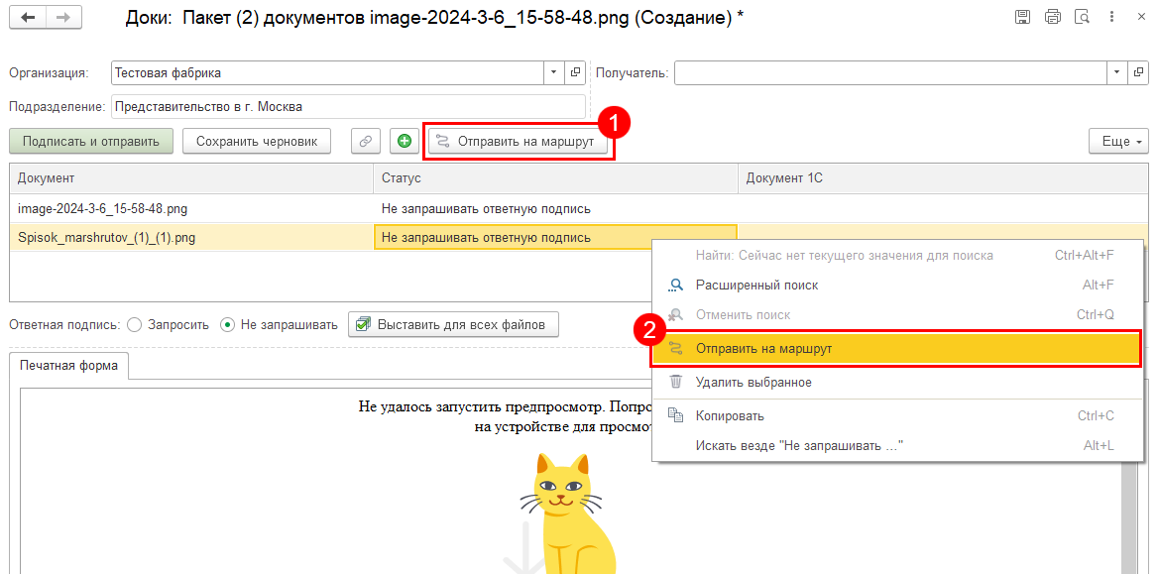1159x574 pixels.
Task: Click the forward navigation arrow
Action: tap(63, 18)
